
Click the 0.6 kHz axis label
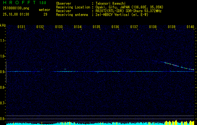pos(3,119)
